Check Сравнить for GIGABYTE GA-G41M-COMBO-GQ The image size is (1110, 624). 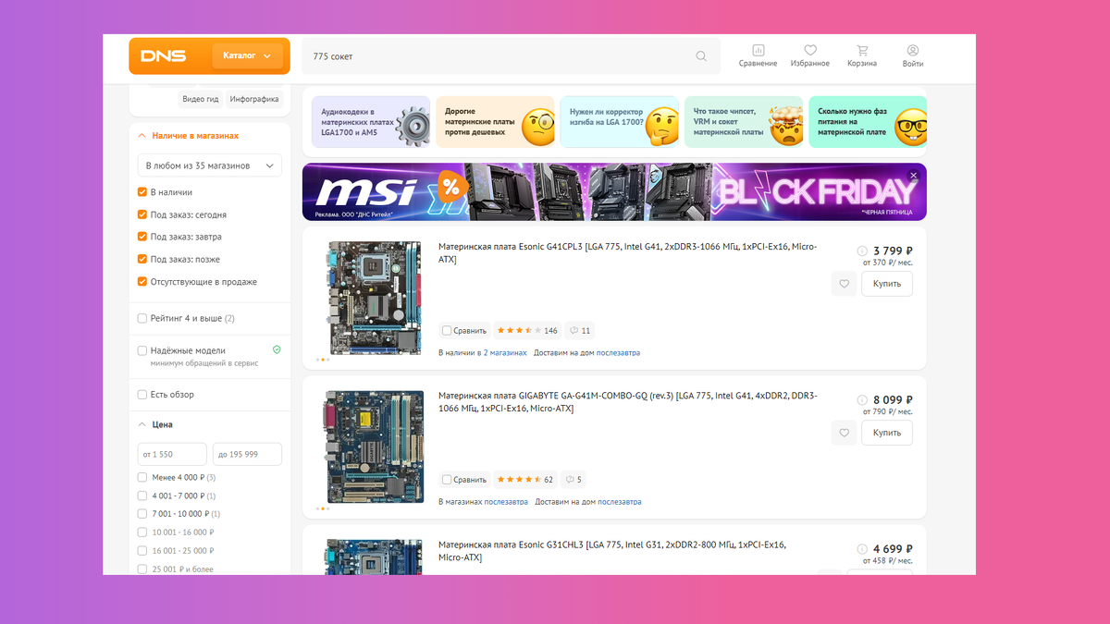click(x=447, y=480)
